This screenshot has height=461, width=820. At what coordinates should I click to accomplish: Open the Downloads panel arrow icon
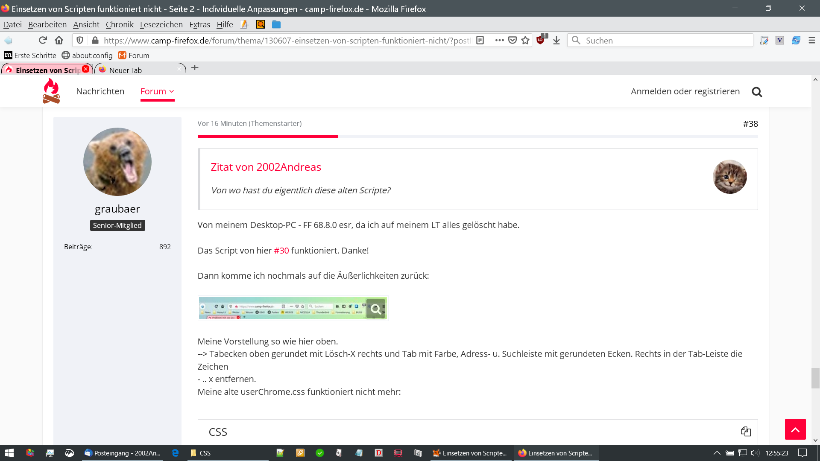556,40
